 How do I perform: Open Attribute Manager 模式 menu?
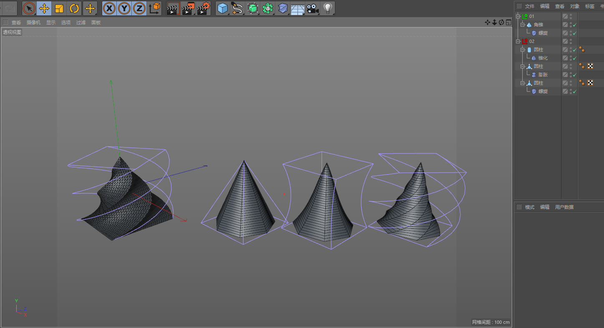pos(530,207)
